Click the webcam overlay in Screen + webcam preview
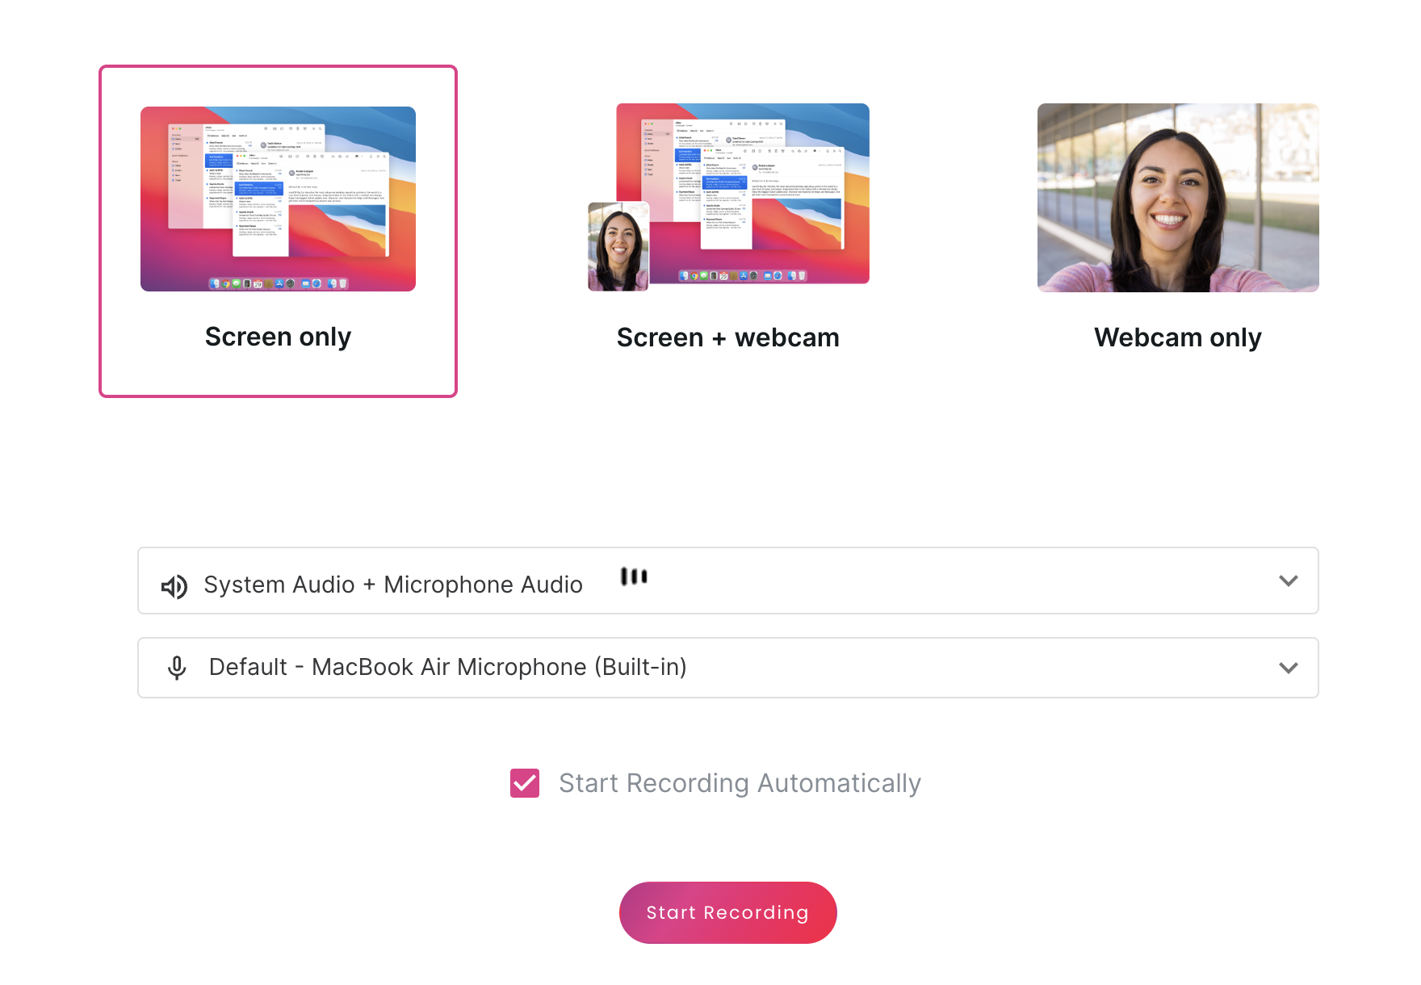This screenshot has width=1421, height=985. 618,247
